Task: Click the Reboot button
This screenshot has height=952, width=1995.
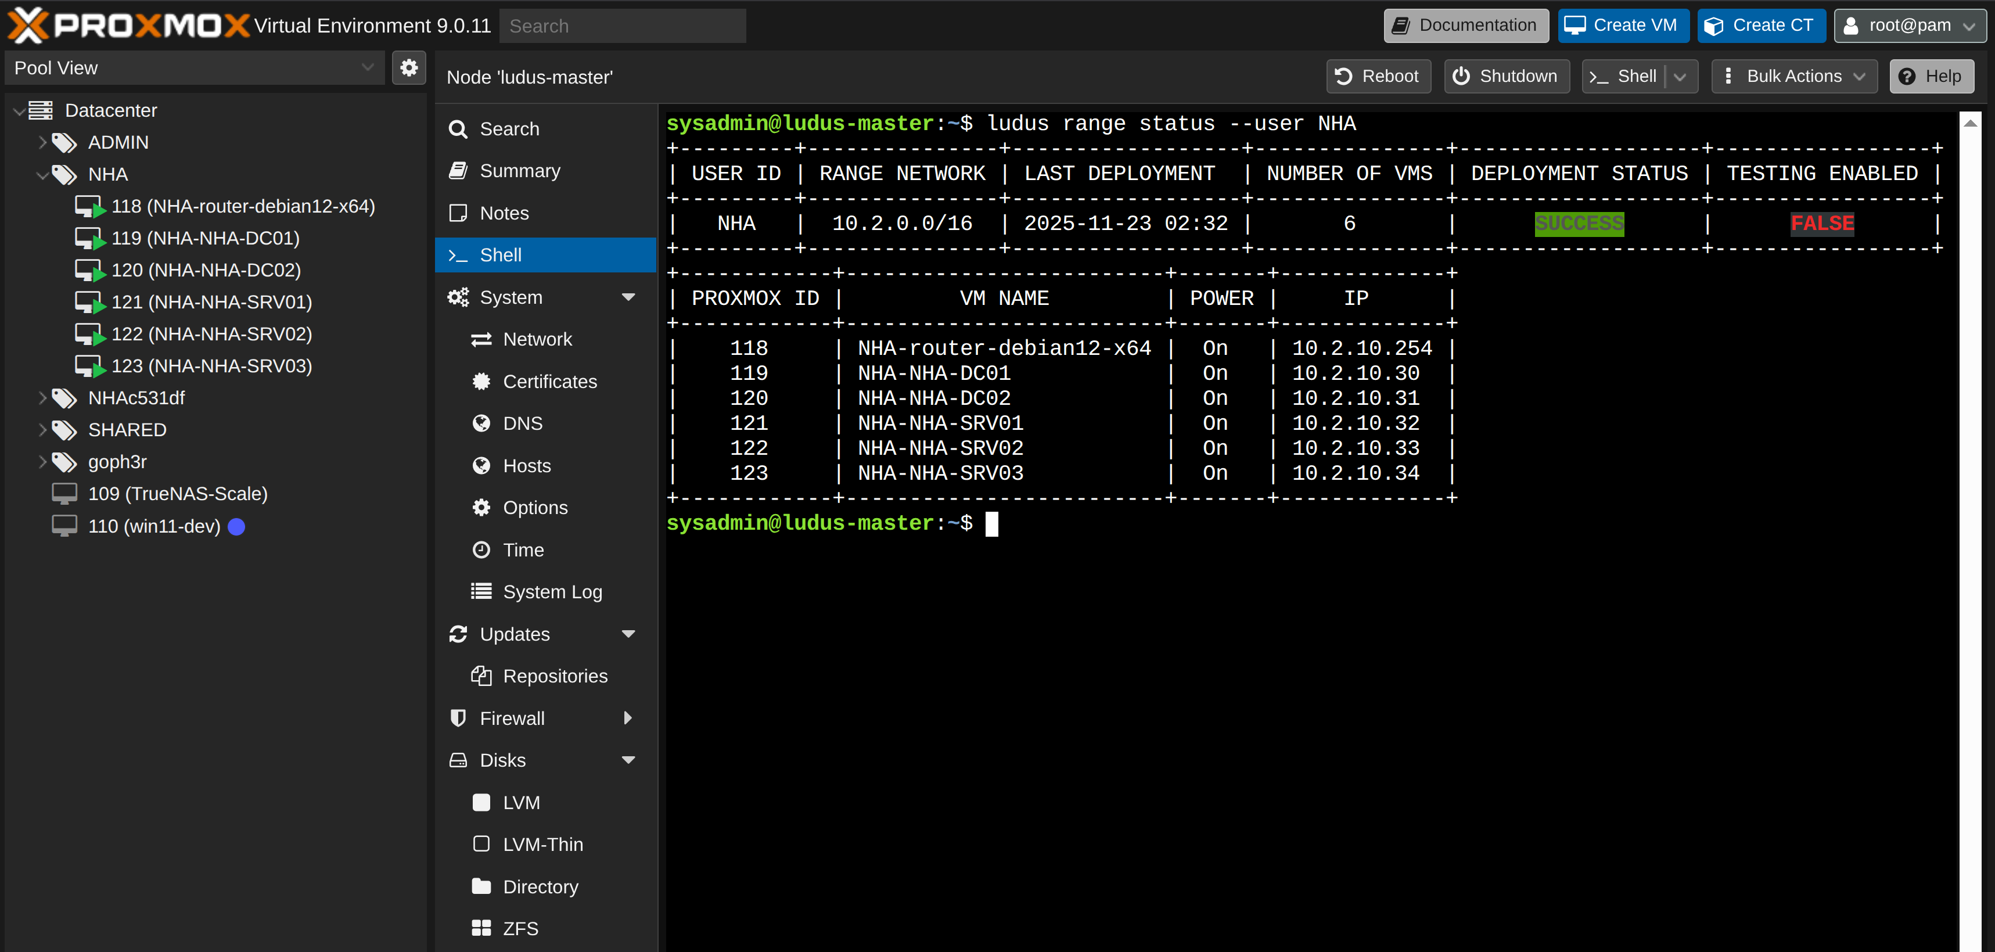Action: click(x=1378, y=77)
